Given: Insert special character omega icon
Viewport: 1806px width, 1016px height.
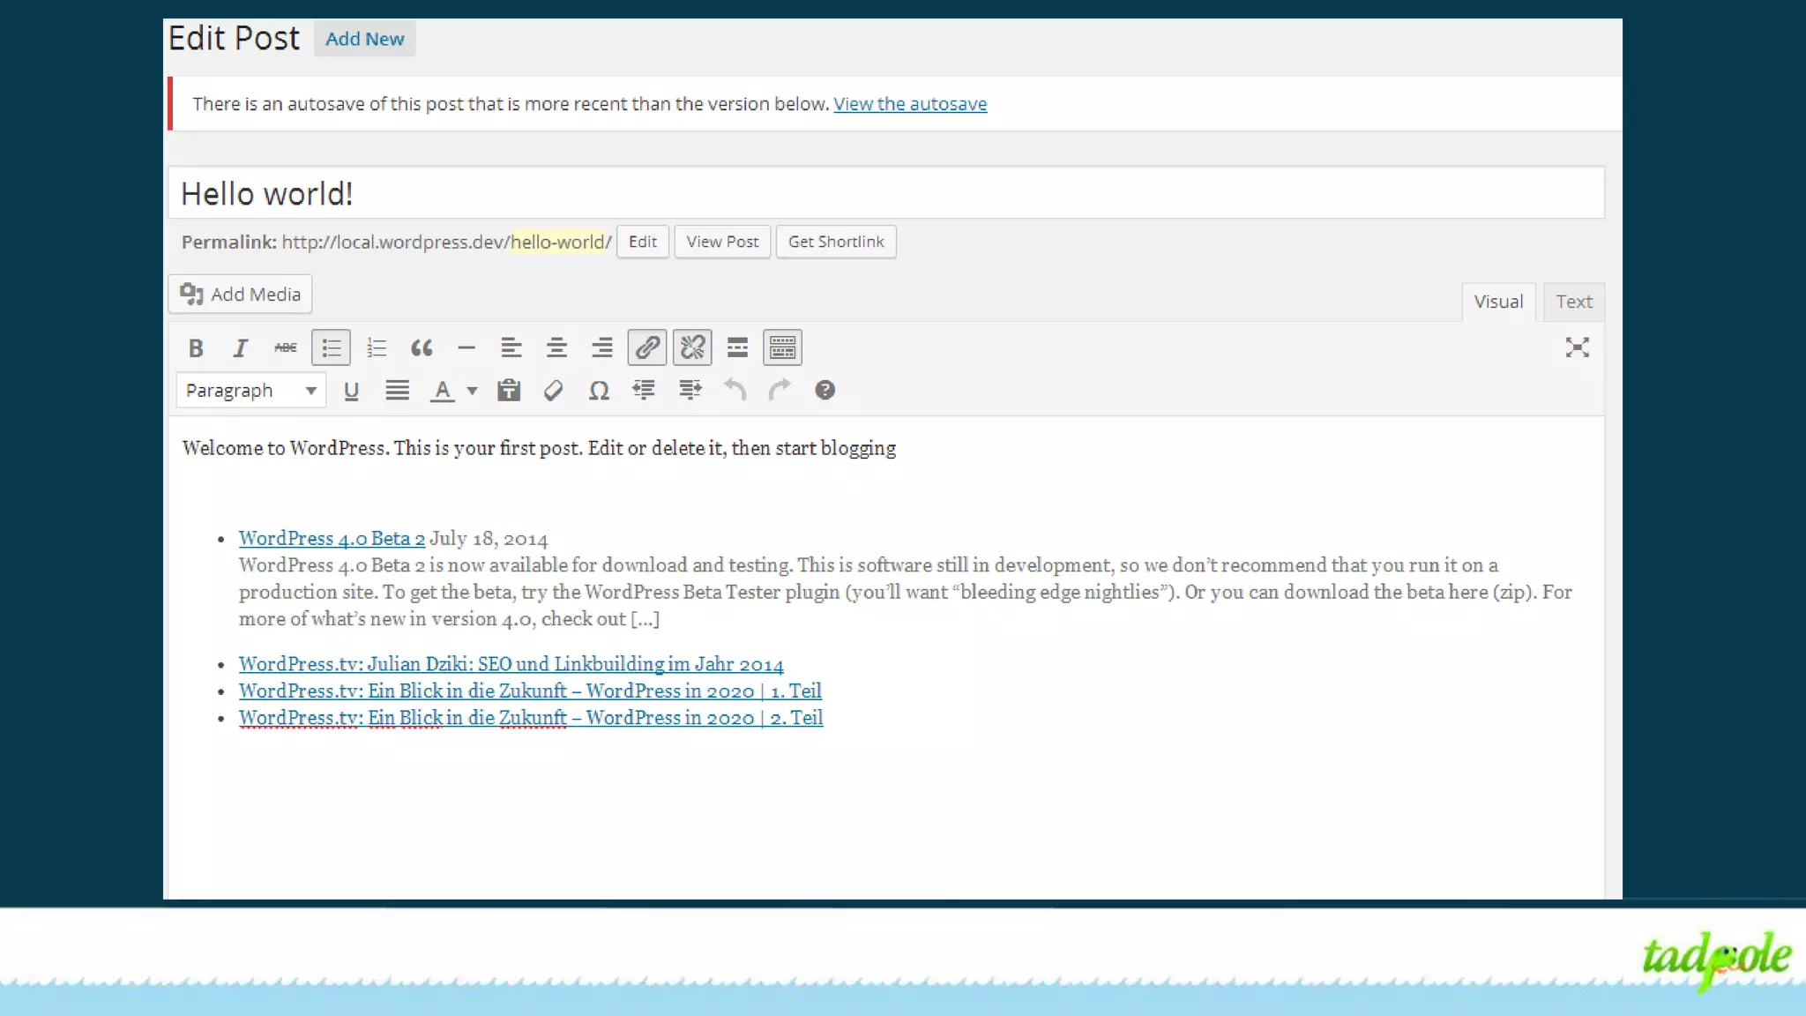Looking at the screenshot, I should tap(599, 391).
